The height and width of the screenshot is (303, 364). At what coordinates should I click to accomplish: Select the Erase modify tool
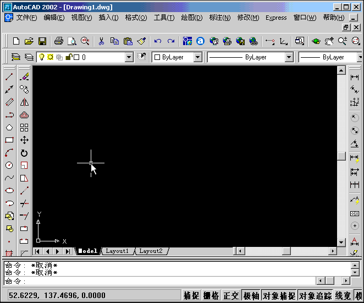coord(24,76)
